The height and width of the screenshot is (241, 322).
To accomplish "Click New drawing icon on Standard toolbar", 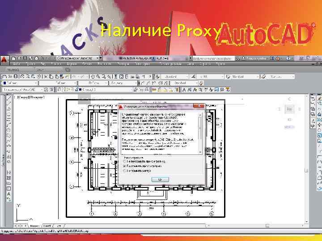I will tap(4, 77).
